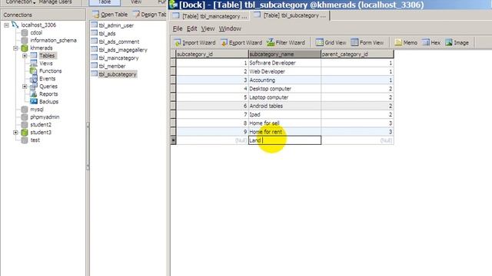
Task: Launch the Export Wizard
Action: coord(241,43)
